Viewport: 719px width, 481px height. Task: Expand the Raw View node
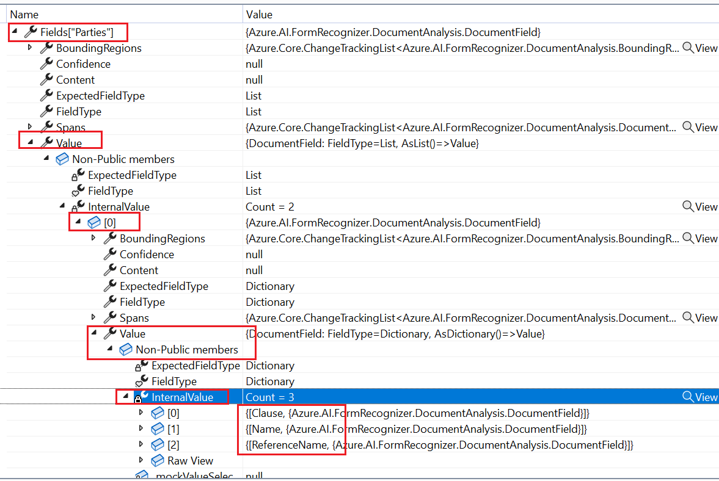(x=141, y=460)
